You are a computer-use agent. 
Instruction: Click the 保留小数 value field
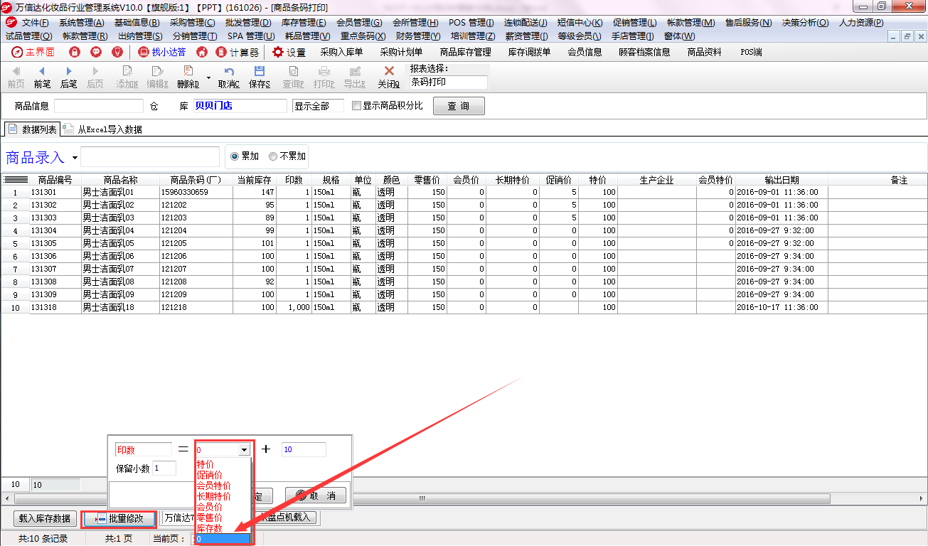(164, 468)
